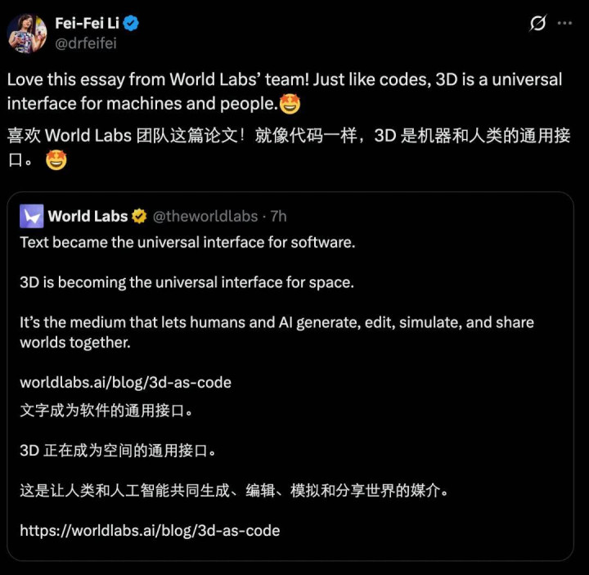This screenshot has width=589, height=575.
Task: Click World Labs gold verified badge
Action: 139,216
